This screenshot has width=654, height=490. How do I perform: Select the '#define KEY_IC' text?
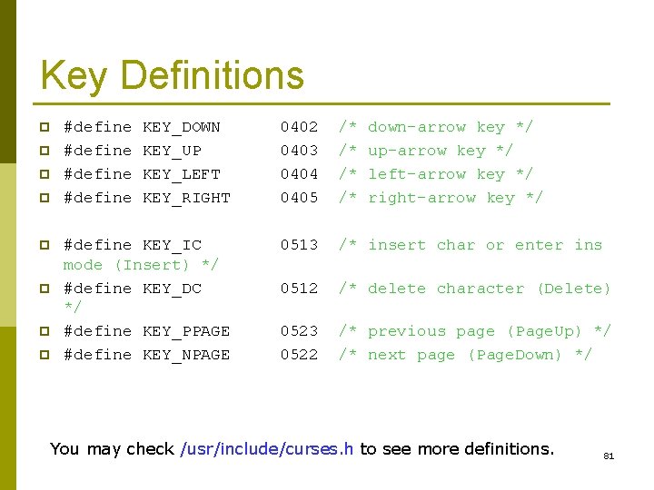(133, 245)
